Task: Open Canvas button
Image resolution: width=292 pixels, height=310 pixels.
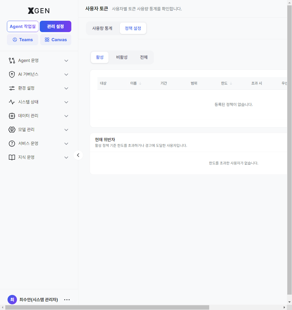Action: (56, 40)
